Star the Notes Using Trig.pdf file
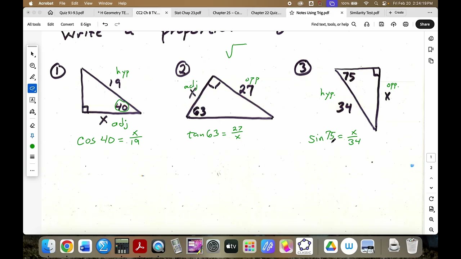Screen dimensions: 461x259 pos(292,13)
